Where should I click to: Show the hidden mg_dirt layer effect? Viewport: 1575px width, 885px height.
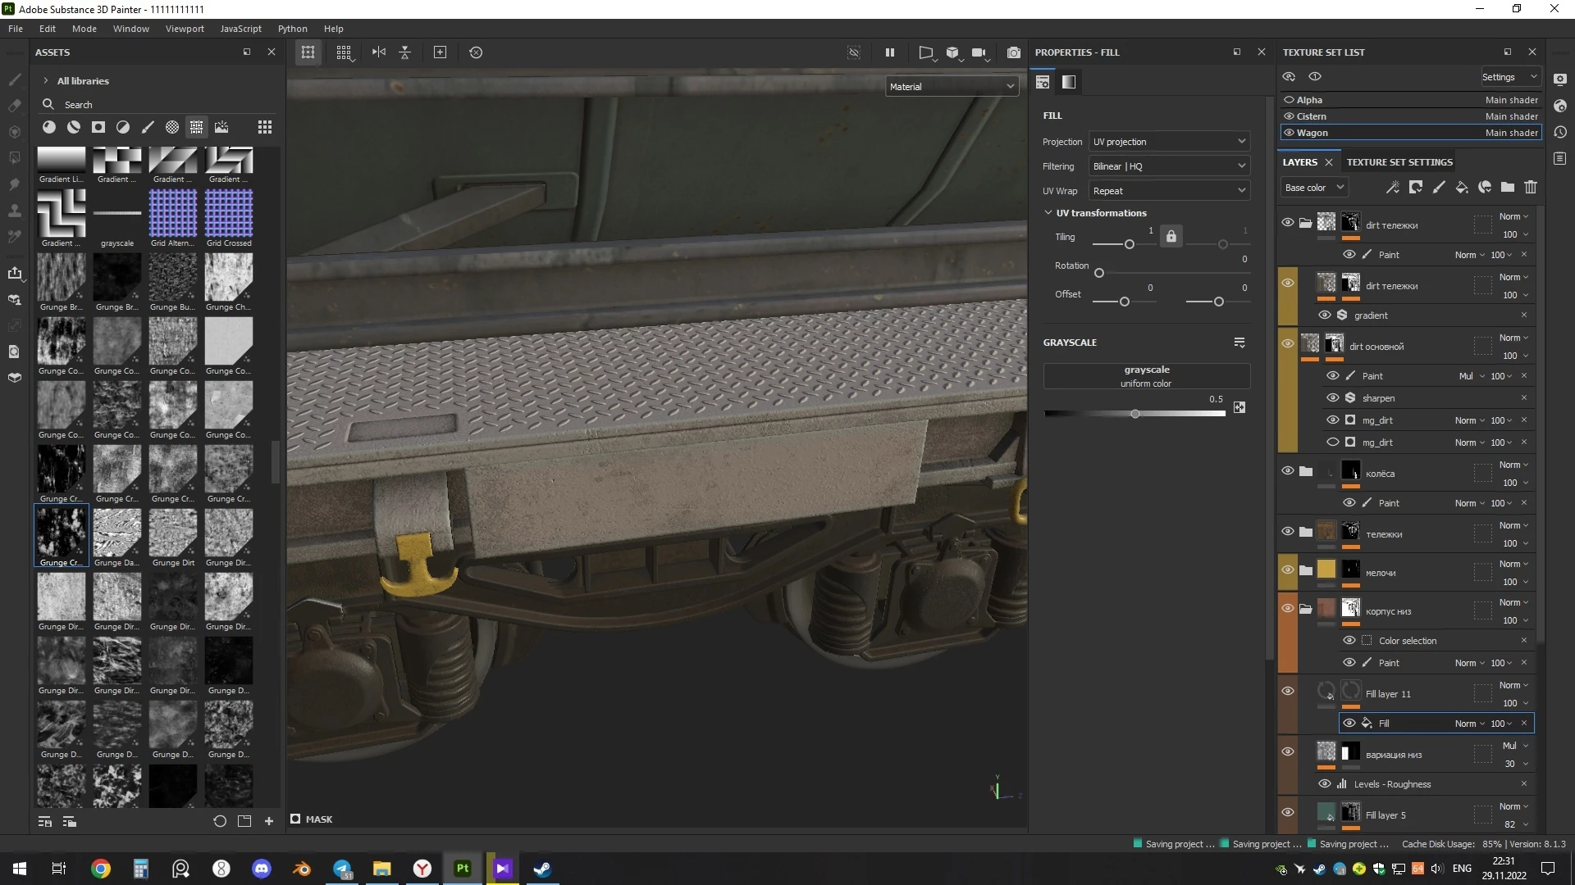click(x=1333, y=442)
